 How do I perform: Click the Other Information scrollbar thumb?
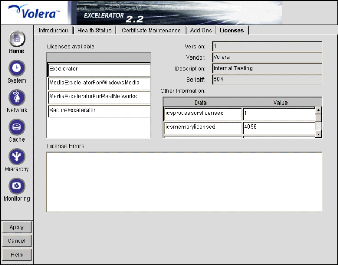pyautogui.click(x=318, y=118)
